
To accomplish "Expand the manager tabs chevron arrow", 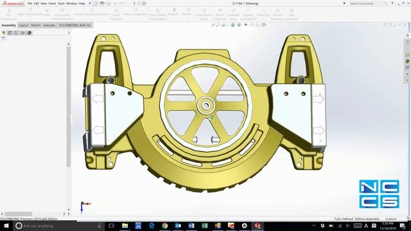I will coord(69,33).
